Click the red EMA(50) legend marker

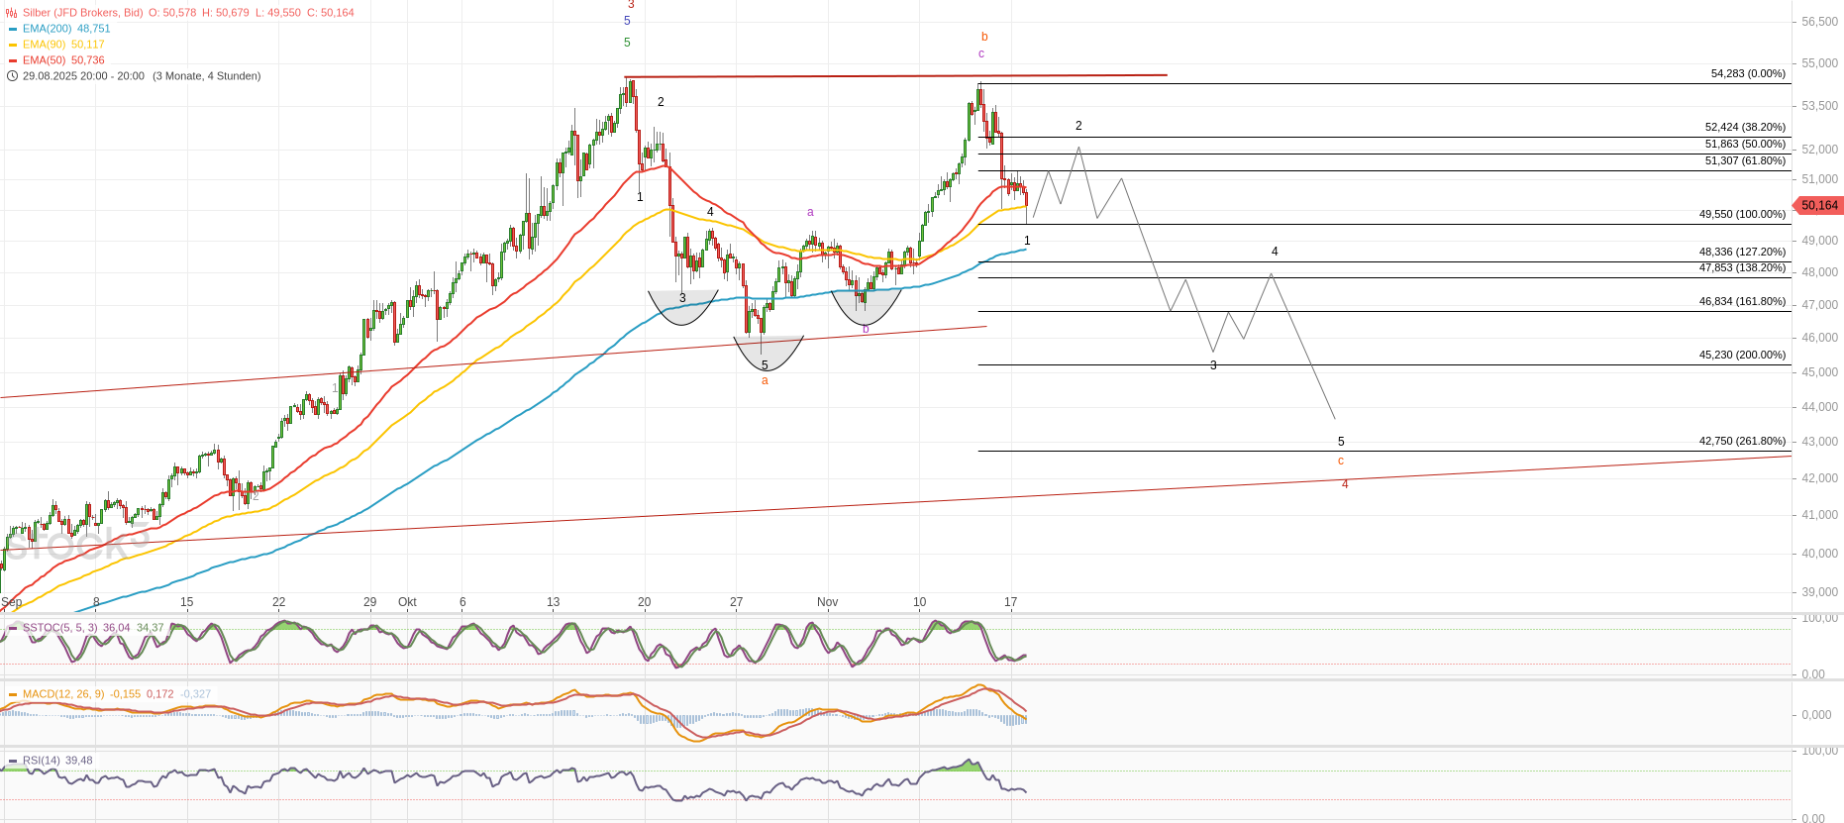tap(13, 60)
